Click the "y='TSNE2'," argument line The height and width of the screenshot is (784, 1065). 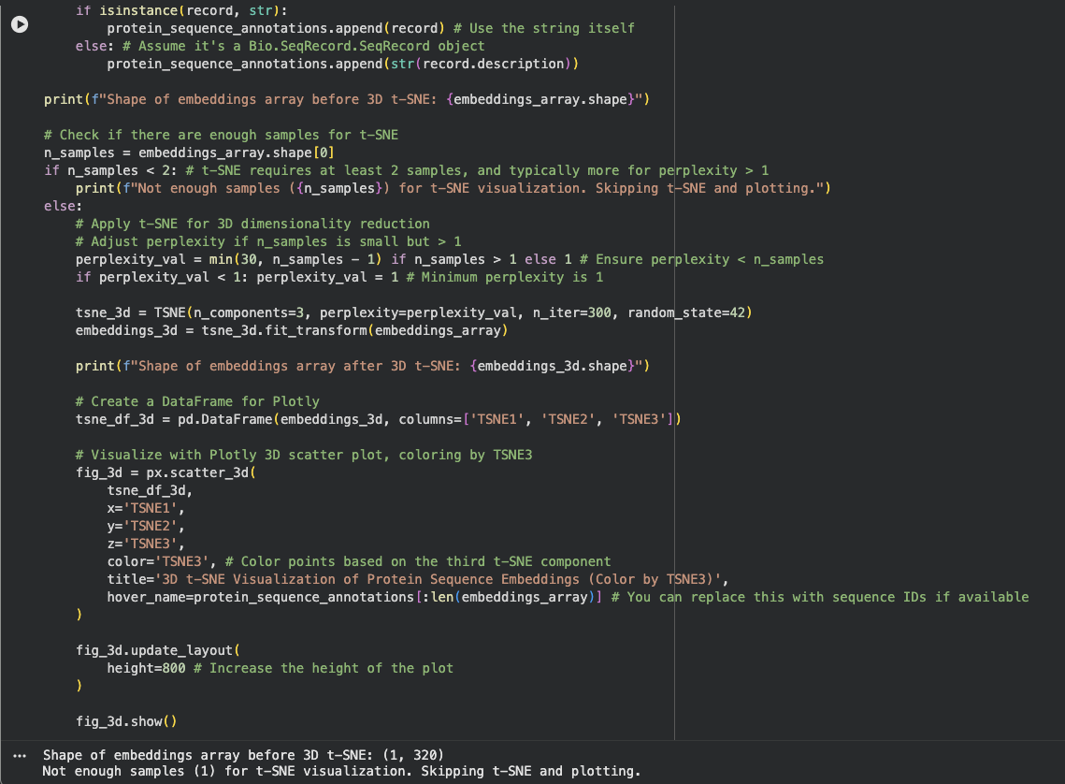click(145, 526)
